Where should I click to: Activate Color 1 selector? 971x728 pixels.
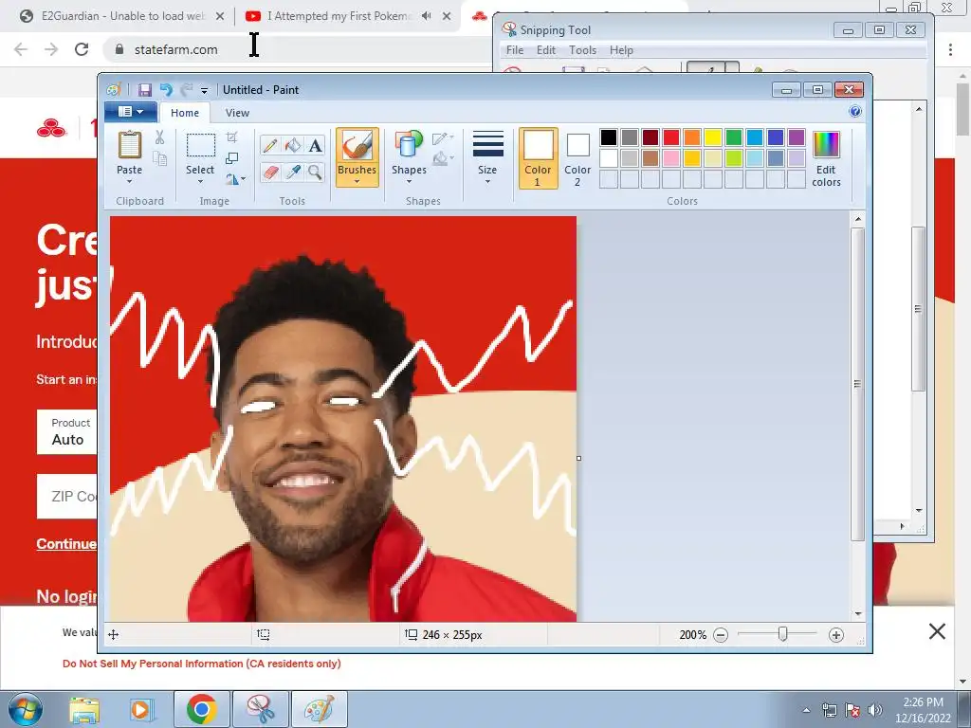tap(538, 158)
